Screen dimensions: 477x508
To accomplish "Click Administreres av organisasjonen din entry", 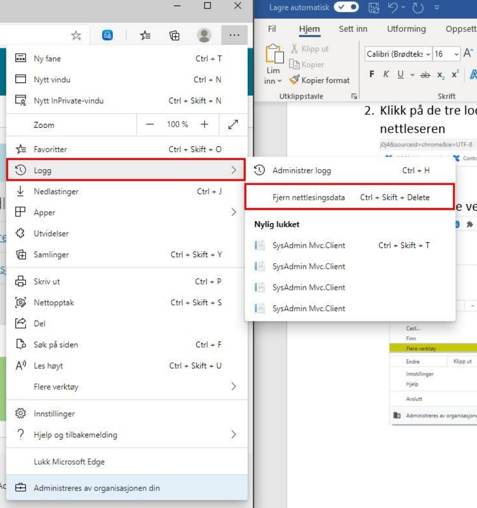I will pyautogui.click(x=127, y=488).
